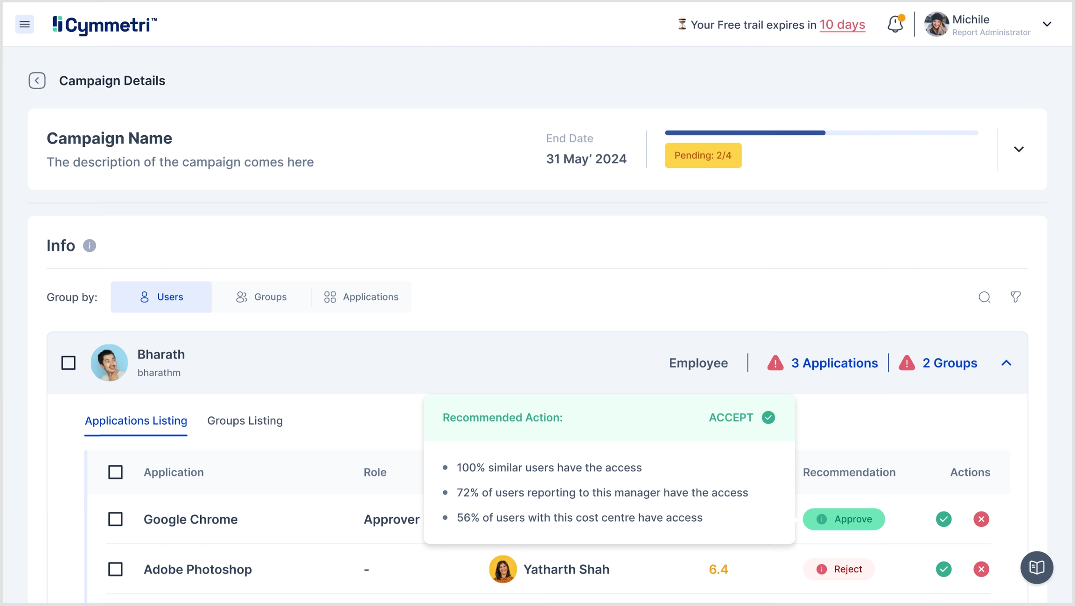Click the Reject recommendation pill
This screenshot has height=606, width=1075.
coord(838,569)
